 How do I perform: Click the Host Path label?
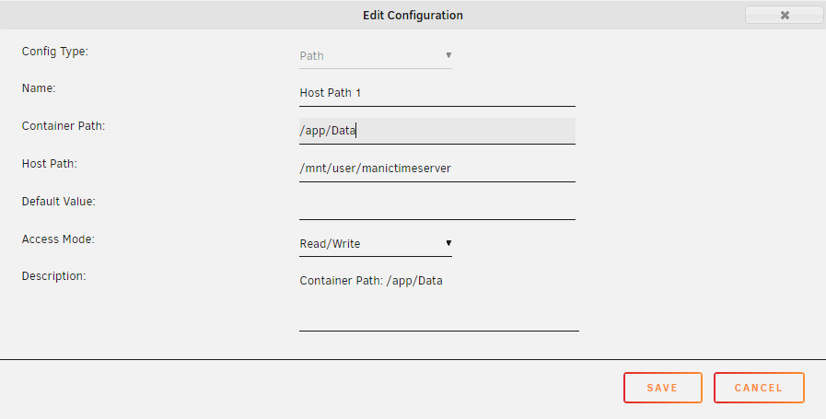coord(49,164)
